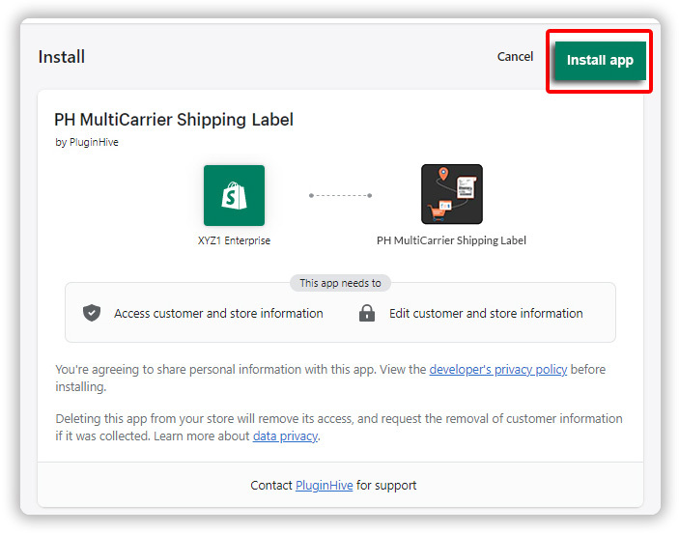Click the Install app button
The height and width of the screenshot is (534, 679).
tap(600, 61)
